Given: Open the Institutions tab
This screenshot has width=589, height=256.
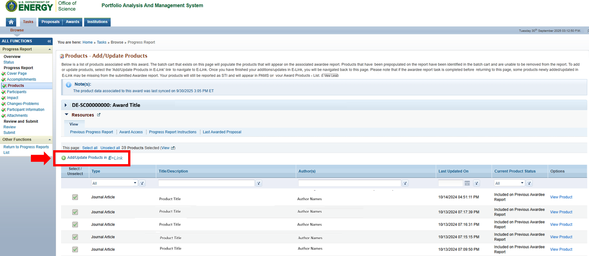Looking at the screenshot, I should click(x=97, y=22).
